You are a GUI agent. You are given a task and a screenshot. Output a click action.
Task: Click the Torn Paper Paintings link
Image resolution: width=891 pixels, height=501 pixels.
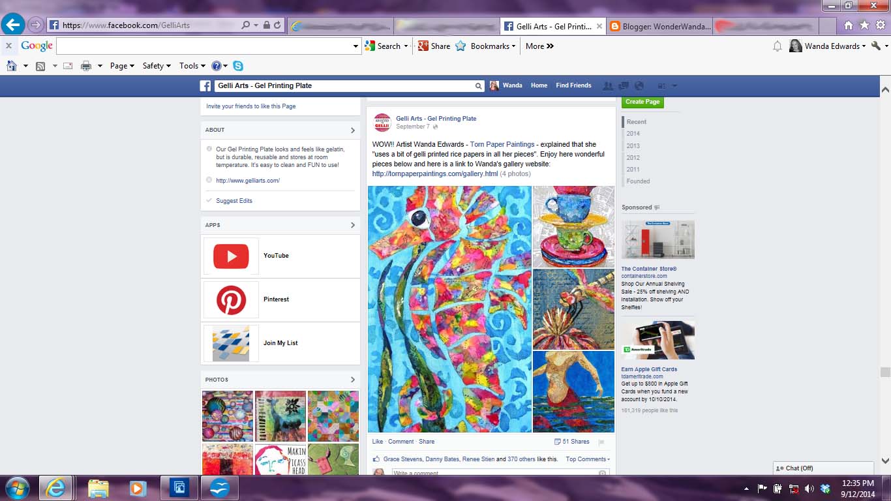(x=502, y=144)
